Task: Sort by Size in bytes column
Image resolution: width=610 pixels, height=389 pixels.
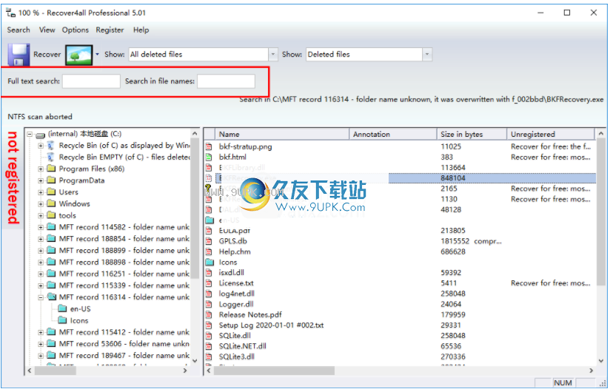Action: click(472, 134)
